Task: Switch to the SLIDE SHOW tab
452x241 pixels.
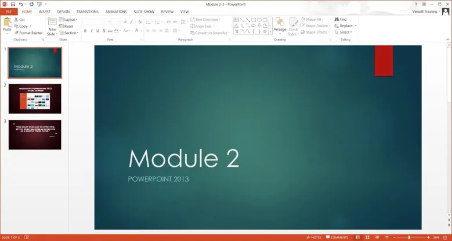Action: click(144, 12)
